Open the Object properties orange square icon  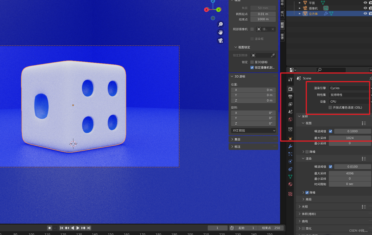click(290, 139)
